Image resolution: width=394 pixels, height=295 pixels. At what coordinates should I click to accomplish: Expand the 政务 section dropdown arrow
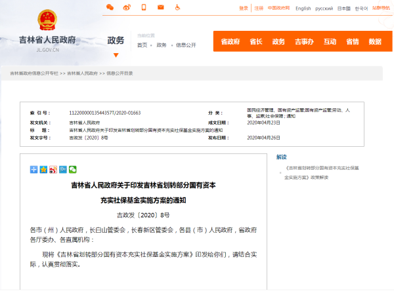coord(116,55)
